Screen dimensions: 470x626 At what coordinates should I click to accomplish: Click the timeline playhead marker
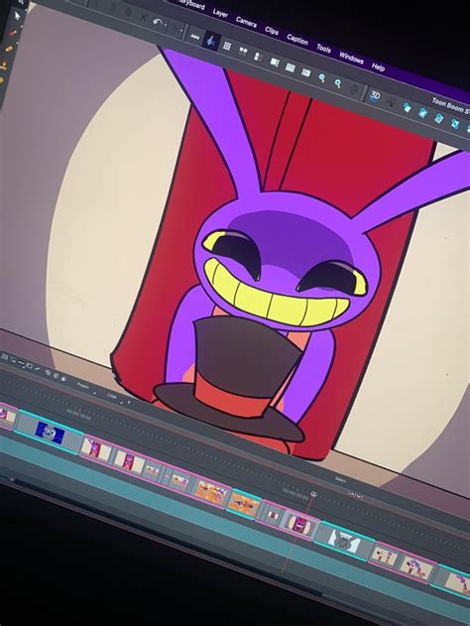(313, 494)
